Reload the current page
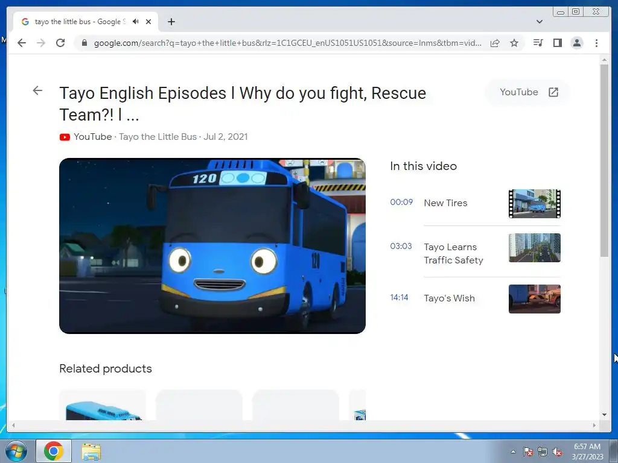618x463 pixels. (60, 43)
